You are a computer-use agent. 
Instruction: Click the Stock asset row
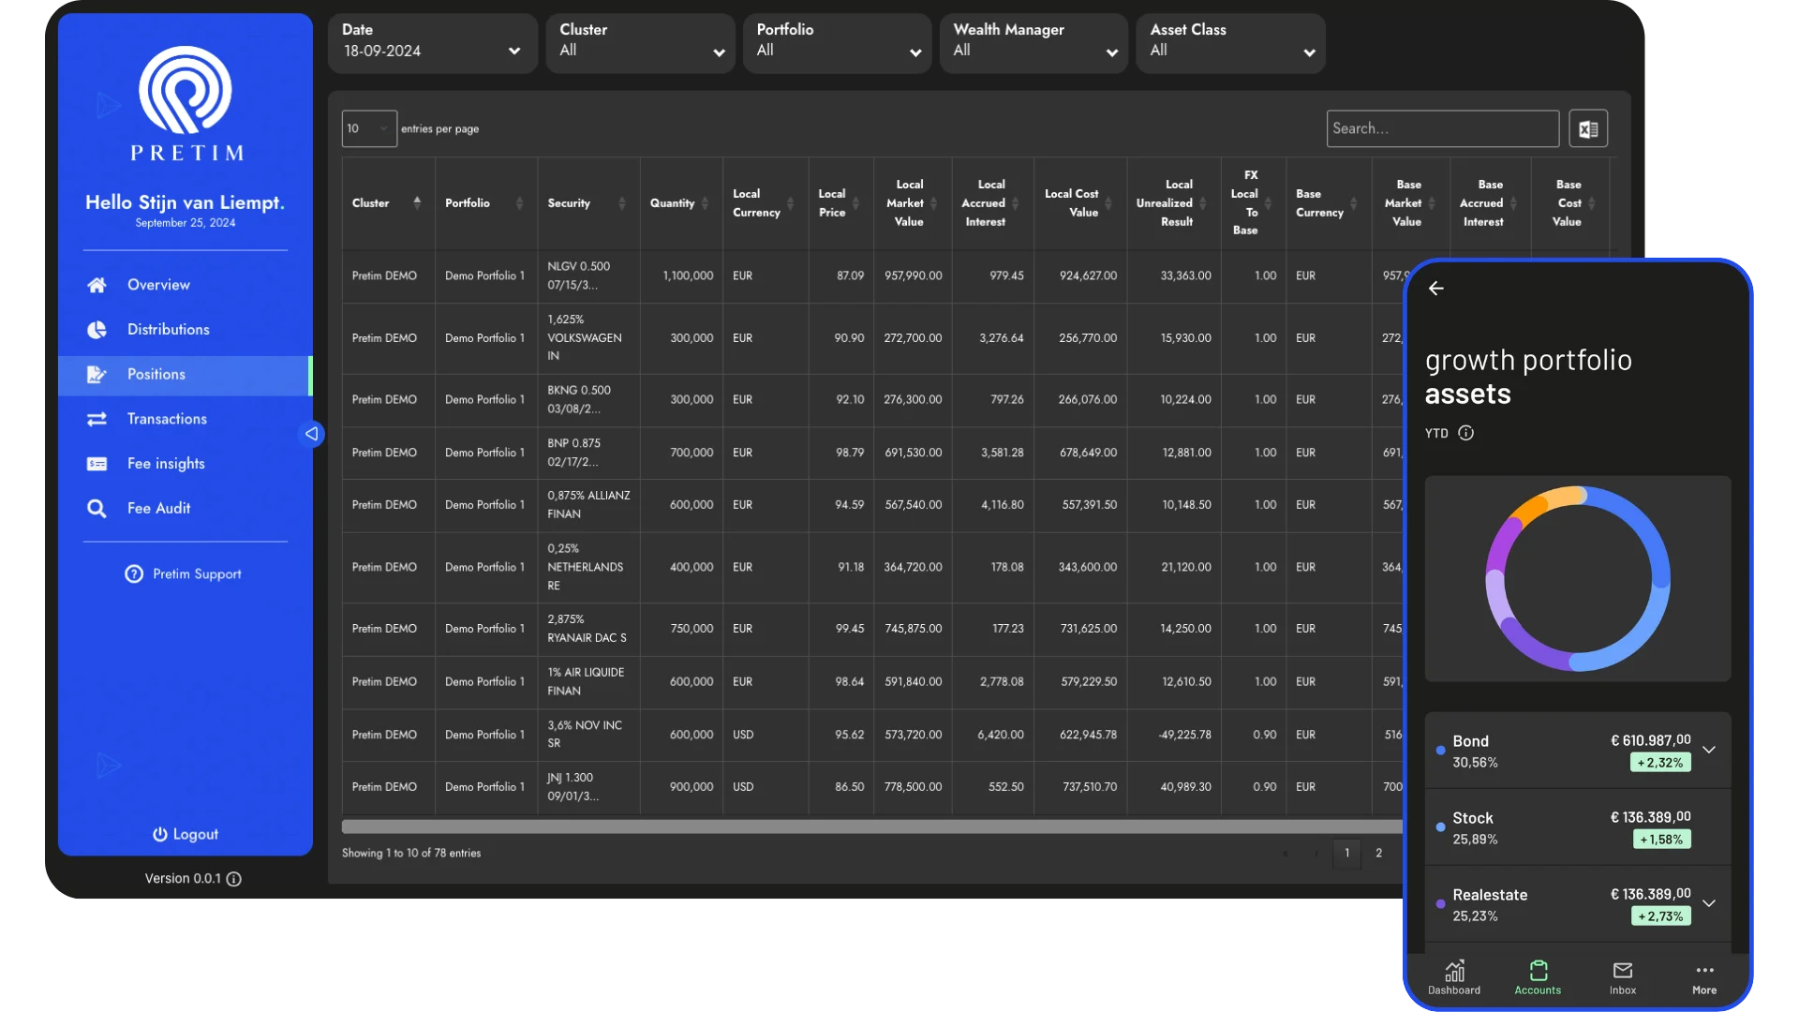(1578, 827)
